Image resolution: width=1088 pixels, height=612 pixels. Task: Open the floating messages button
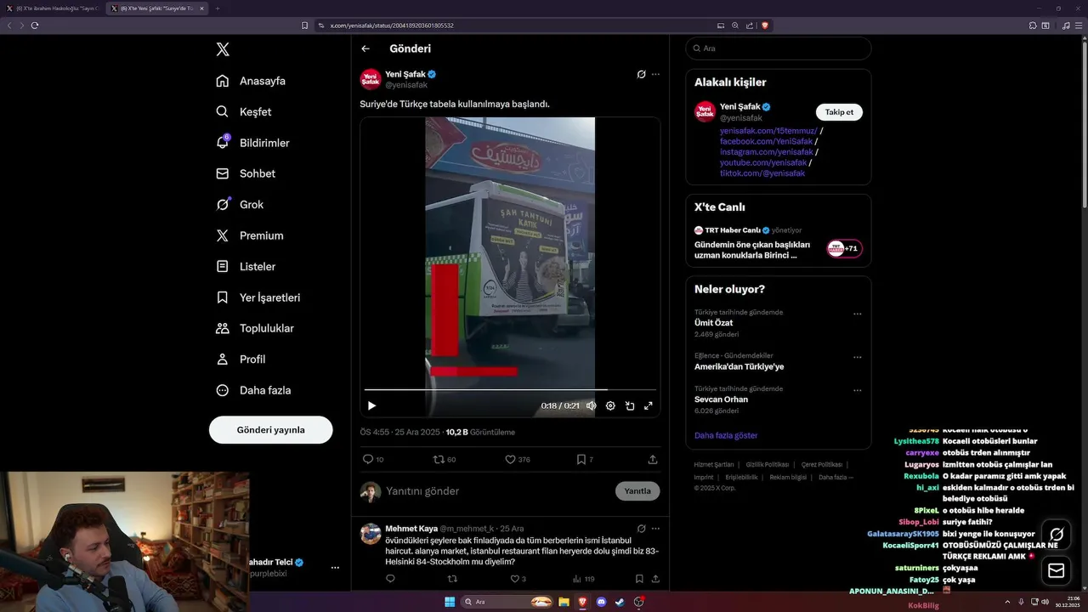1057,570
